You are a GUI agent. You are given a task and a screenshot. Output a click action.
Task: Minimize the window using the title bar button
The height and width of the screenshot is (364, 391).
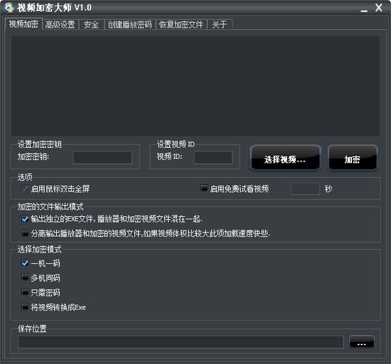tap(360, 8)
